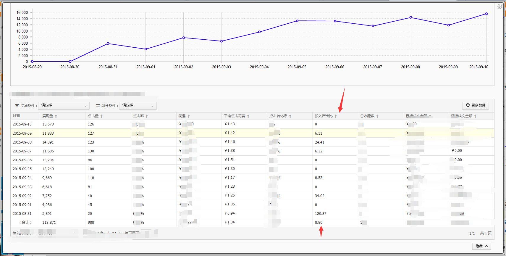Click the 投入产出比 value 34.02
Viewport: 506px width, 256px height.
(320, 196)
